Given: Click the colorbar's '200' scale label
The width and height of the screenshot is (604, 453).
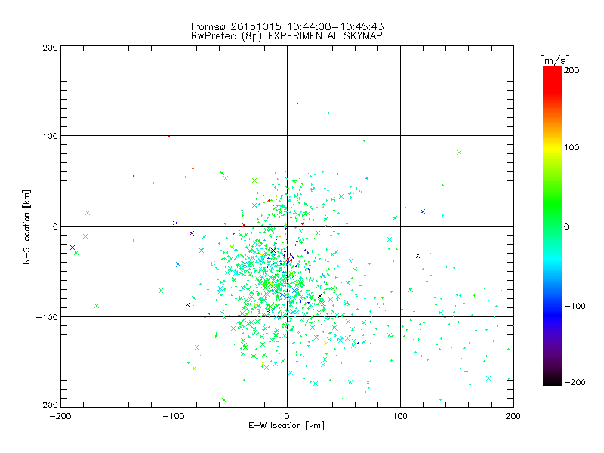Looking at the screenshot, I should click(572, 70).
